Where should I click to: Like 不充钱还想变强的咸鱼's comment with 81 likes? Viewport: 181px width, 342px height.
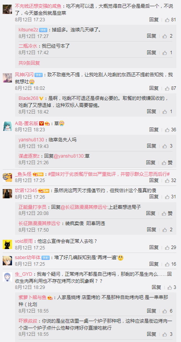pos(170,20)
